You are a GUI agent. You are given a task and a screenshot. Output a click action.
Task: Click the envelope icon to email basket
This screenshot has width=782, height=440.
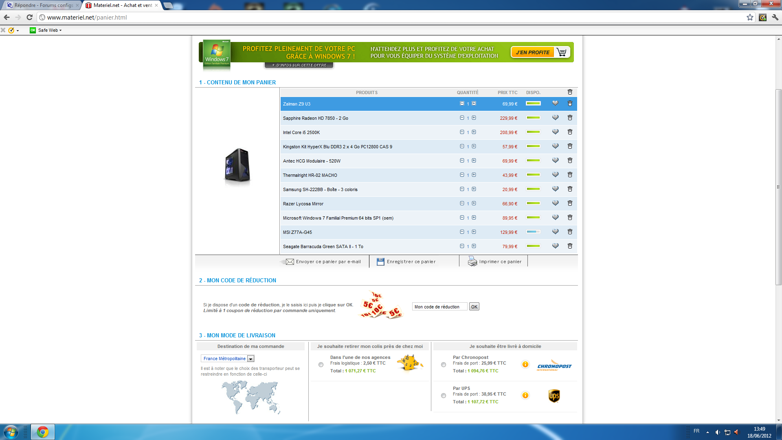click(x=290, y=262)
